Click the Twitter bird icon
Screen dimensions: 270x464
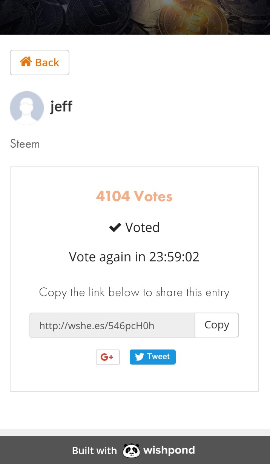pyautogui.click(x=140, y=357)
